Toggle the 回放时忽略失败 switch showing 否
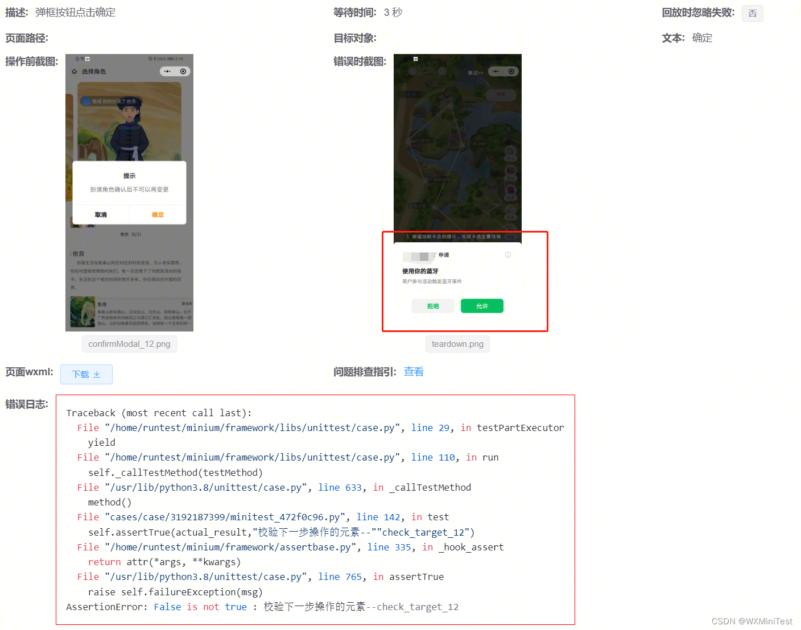The image size is (801, 630). click(x=752, y=13)
